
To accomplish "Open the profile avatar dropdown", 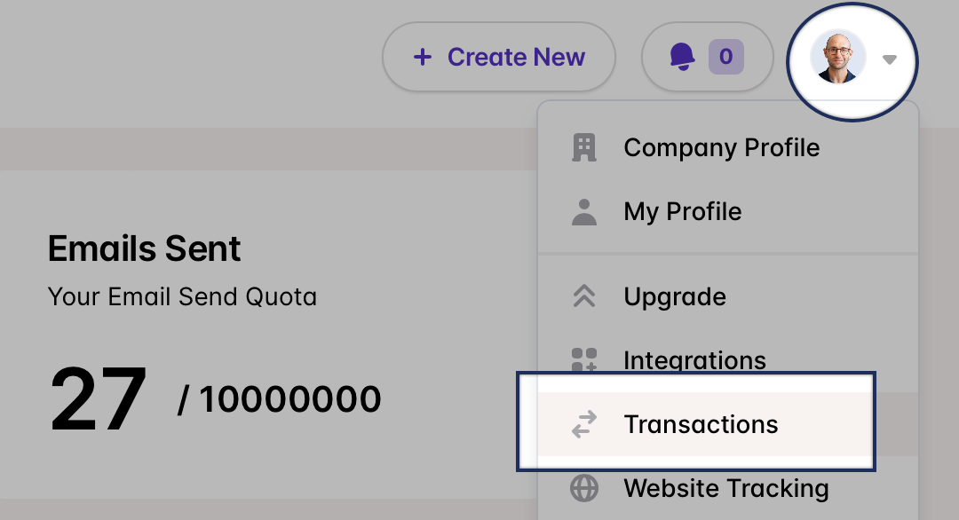I will coord(852,59).
